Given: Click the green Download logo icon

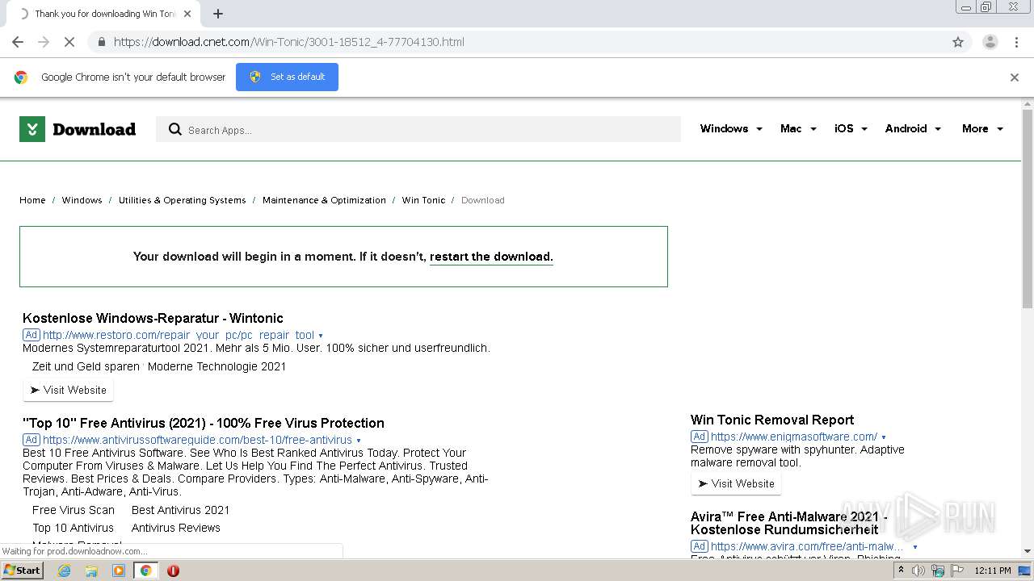Looking at the screenshot, I should [32, 129].
